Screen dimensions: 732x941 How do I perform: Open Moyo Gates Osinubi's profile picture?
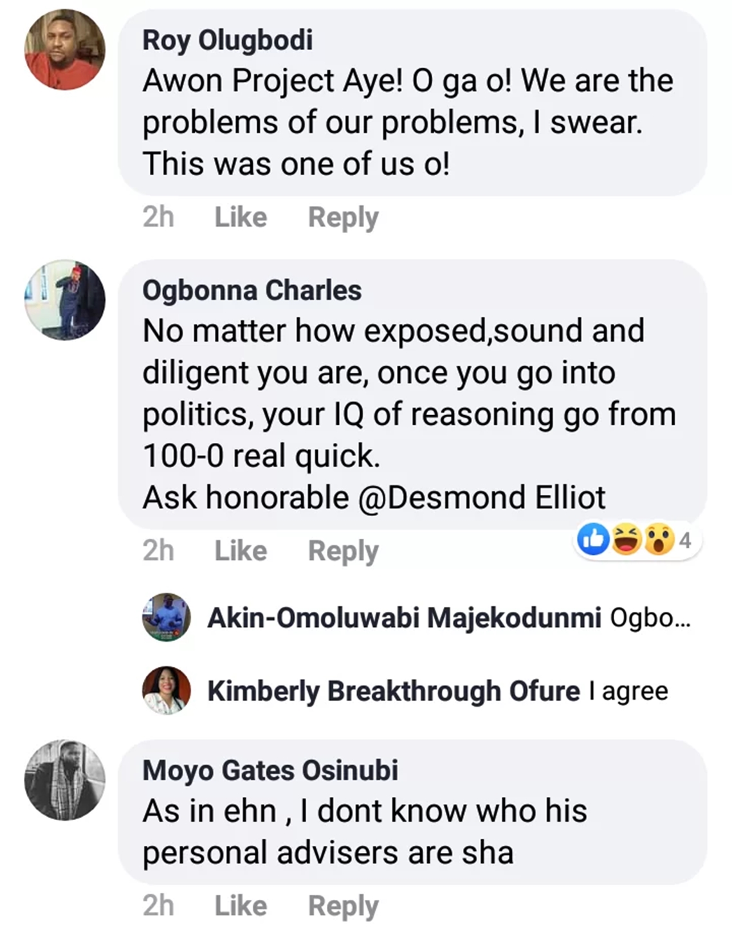[x=64, y=779]
